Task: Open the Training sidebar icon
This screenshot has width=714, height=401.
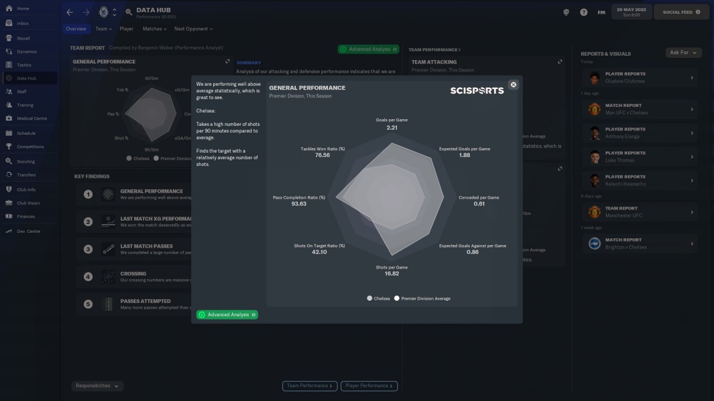Action: click(9, 105)
